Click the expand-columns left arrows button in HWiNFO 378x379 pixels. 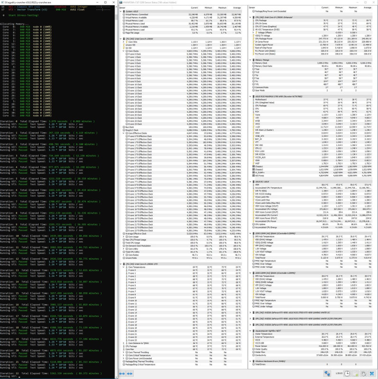[x=122, y=373]
